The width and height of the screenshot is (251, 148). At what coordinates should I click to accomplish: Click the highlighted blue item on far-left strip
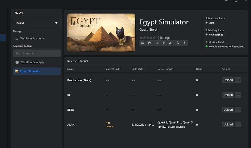pyautogui.click(x=3, y=38)
